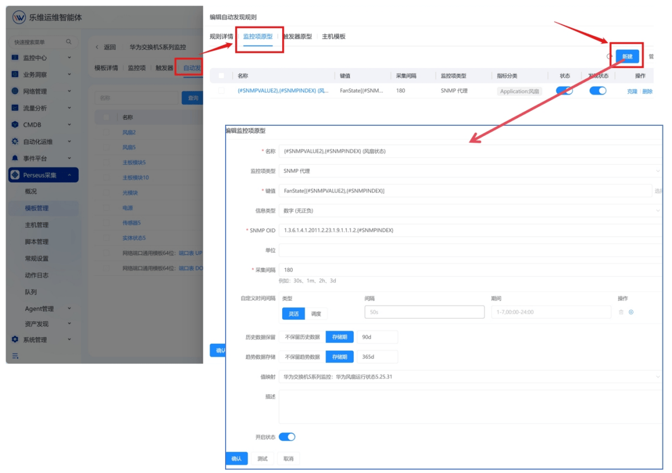Select 不保留趋势数据 option

[302, 357]
